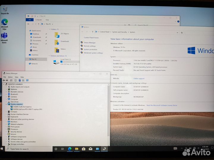Screen dimensions: 214x160
Task: Click the help question mark in File Explorer
Action: pyautogui.click(x=178, y=22)
